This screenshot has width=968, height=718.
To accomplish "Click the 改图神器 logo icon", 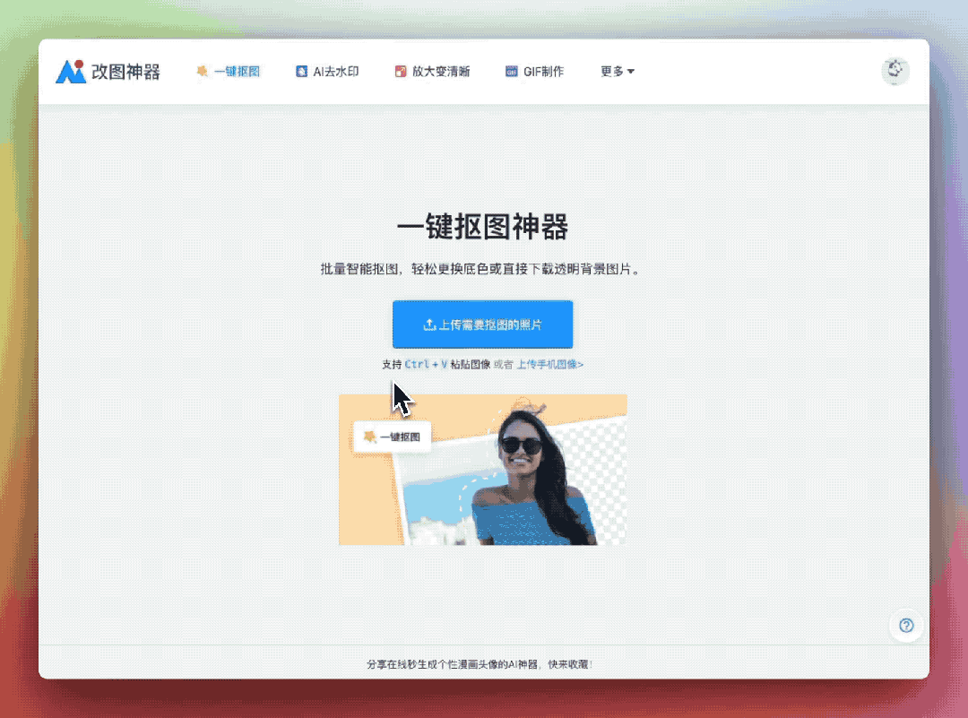I will [x=73, y=71].
